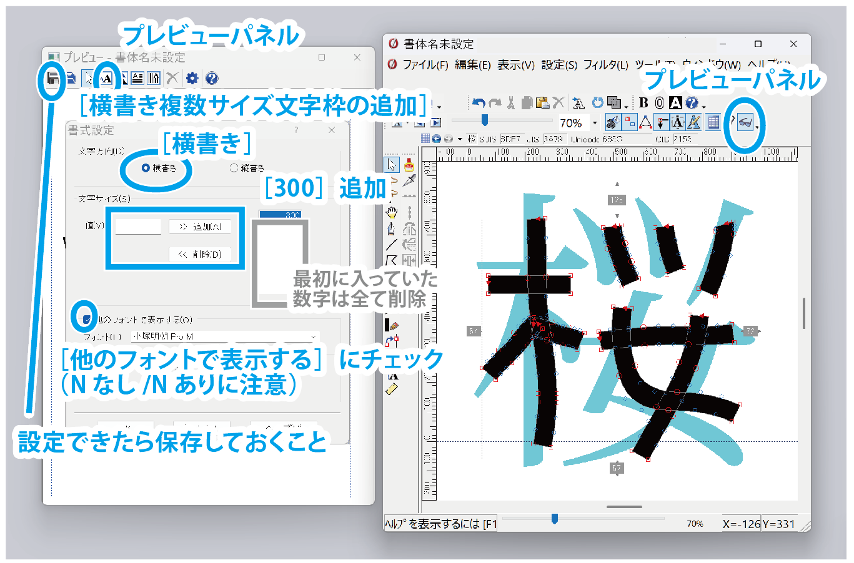
Task: Select the hand pan tool
Action: click(392, 212)
